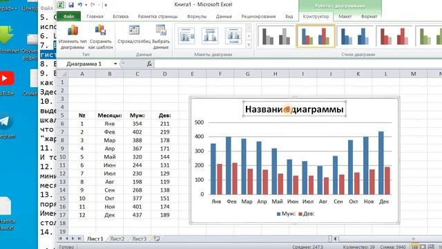Open undo history dropdown arrow
This screenshot has width=442, height=249.
[86, 5]
